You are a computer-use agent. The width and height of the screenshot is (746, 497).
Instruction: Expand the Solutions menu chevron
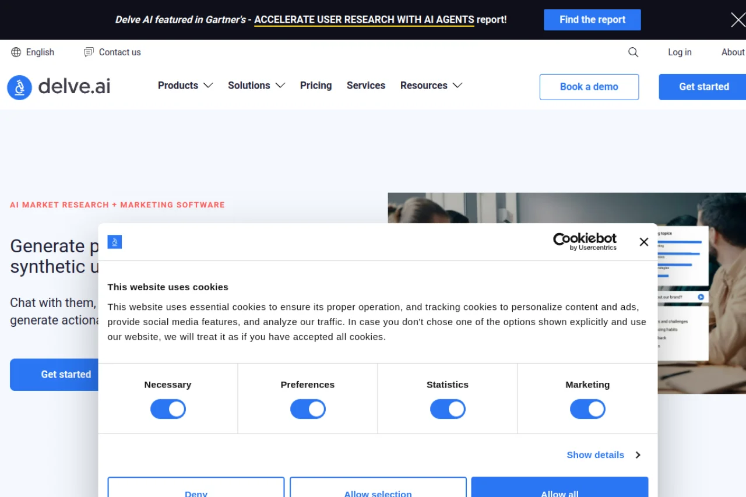(280, 86)
